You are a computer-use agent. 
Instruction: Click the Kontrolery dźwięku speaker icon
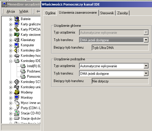click(x=17, y=50)
